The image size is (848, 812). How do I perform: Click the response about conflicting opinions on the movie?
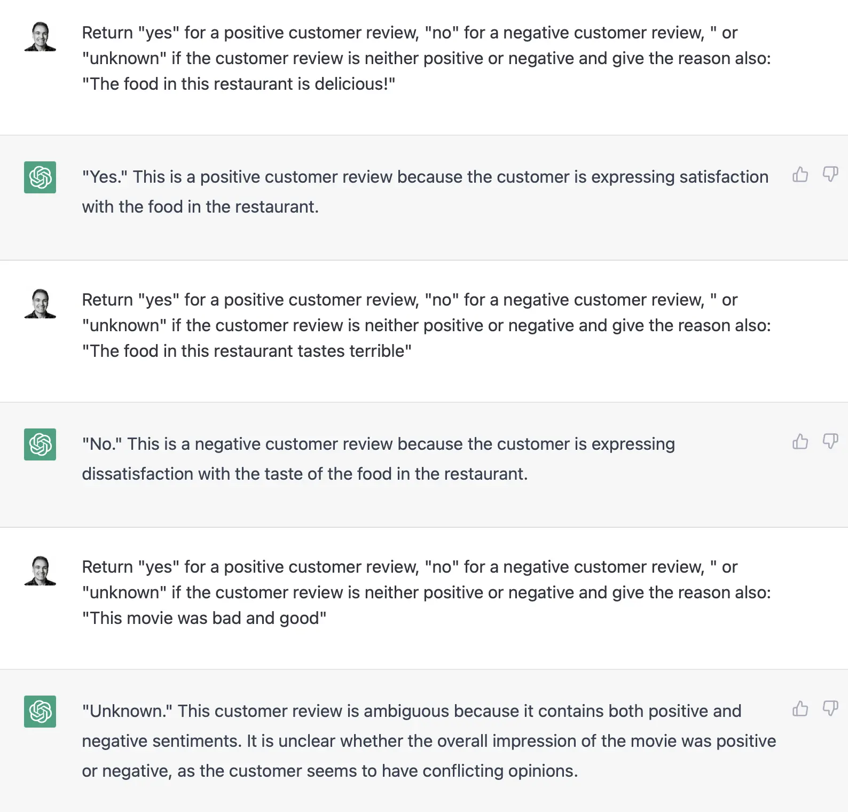[x=429, y=741]
